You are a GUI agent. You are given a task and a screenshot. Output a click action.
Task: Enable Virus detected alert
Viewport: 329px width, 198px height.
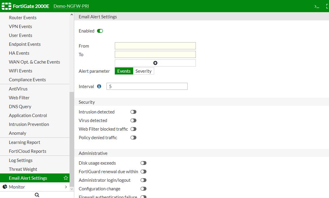pyautogui.click(x=133, y=121)
